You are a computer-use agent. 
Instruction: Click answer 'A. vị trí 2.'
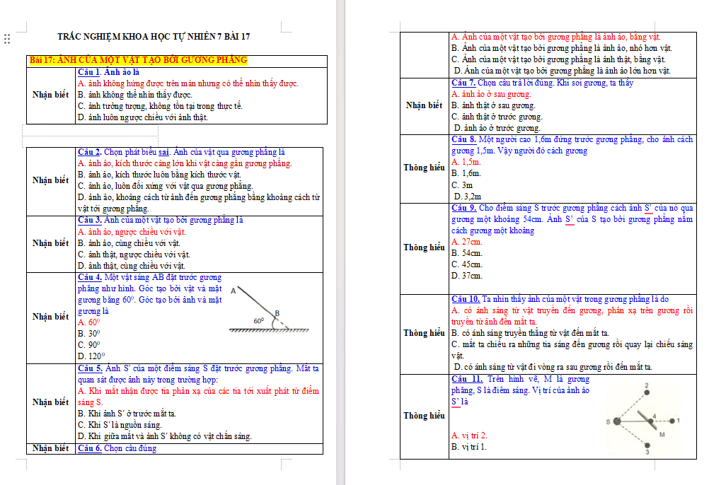tap(469, 436)
